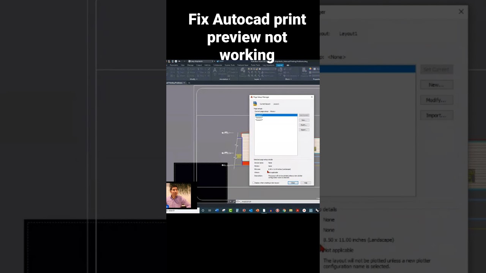Open the Output ribbon tab

tap(199, 65)
